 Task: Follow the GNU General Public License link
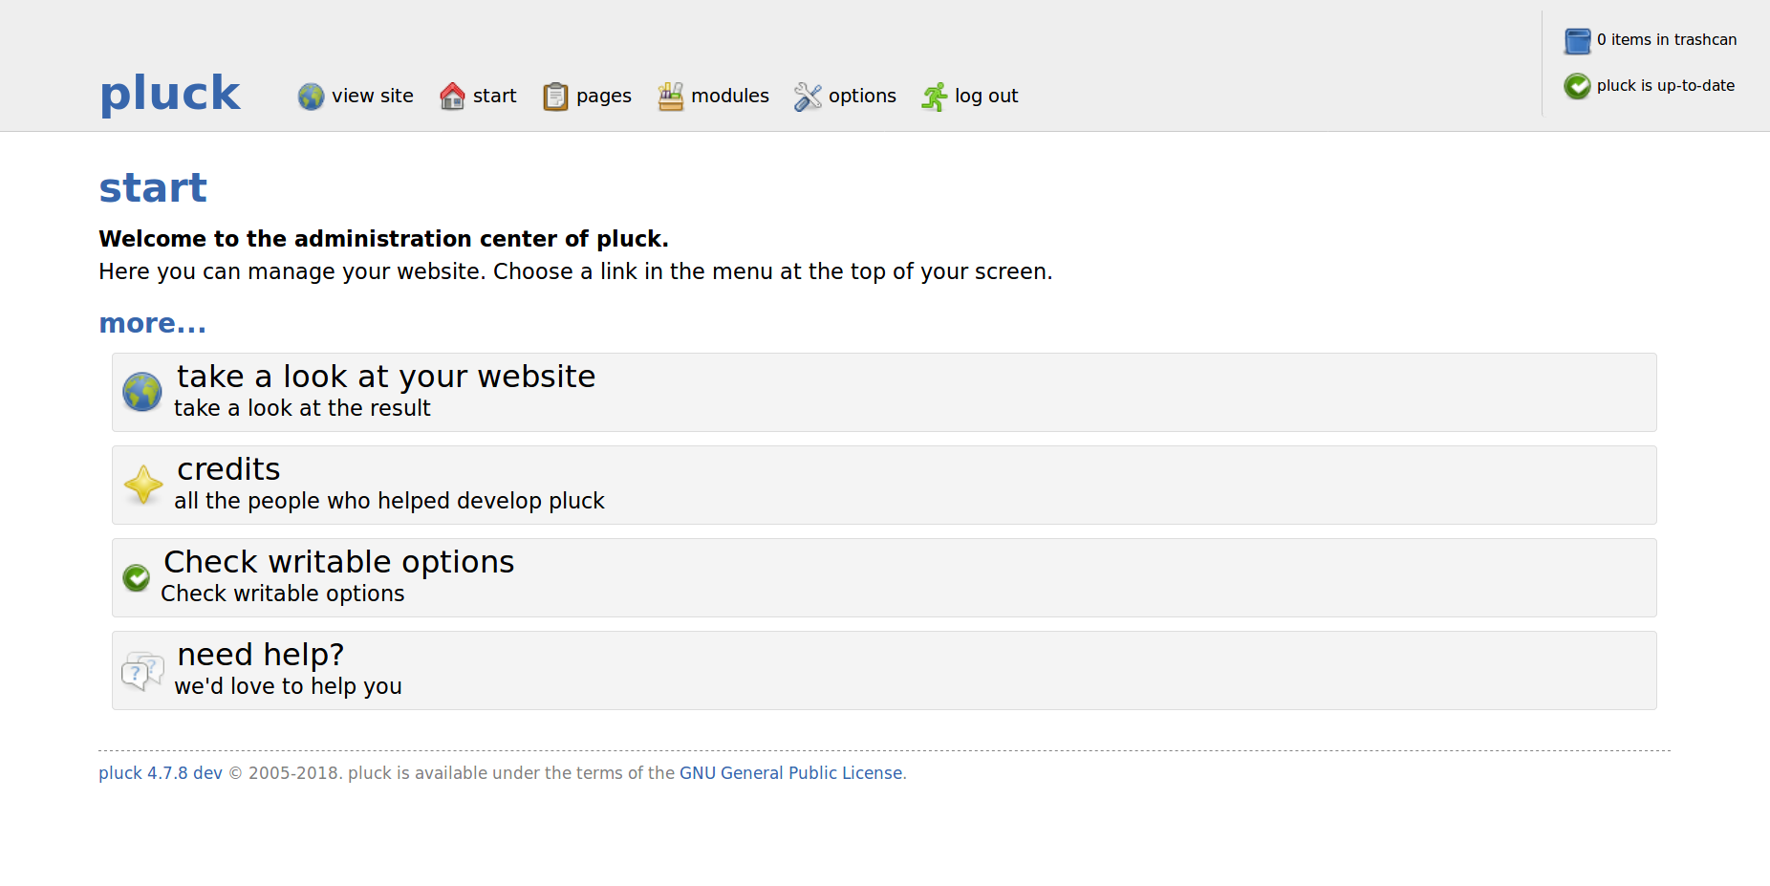pos(790,773)
